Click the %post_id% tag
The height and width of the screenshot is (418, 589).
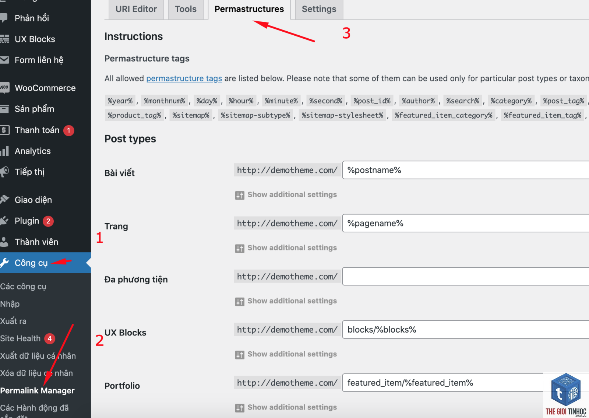click(x=372, y=101)
